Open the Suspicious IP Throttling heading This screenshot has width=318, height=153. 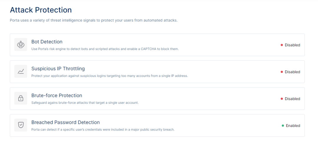click(58, 69)
